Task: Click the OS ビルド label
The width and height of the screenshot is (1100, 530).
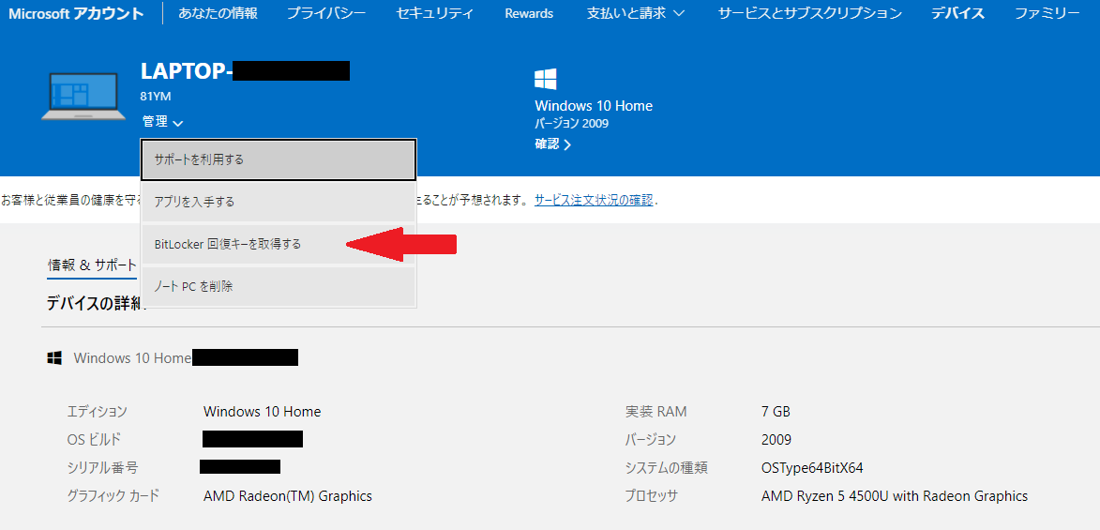Action: point(94,440)
